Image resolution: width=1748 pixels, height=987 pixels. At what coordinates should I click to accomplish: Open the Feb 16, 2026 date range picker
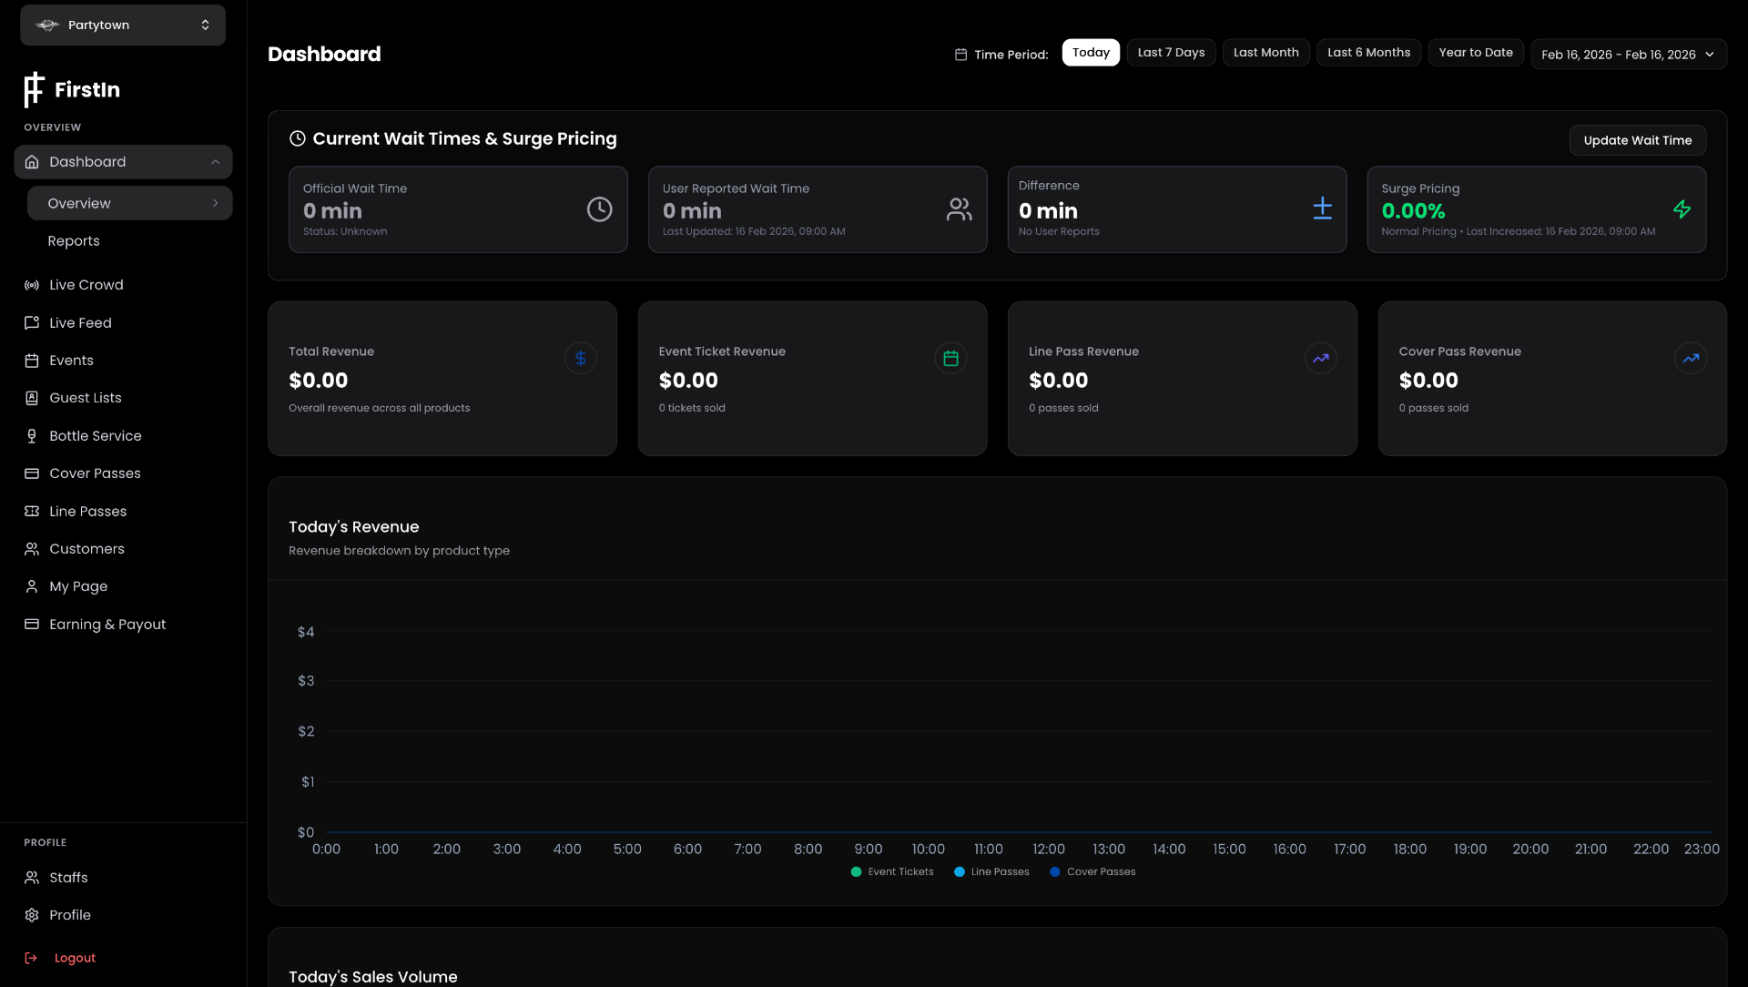(1627, 54)
